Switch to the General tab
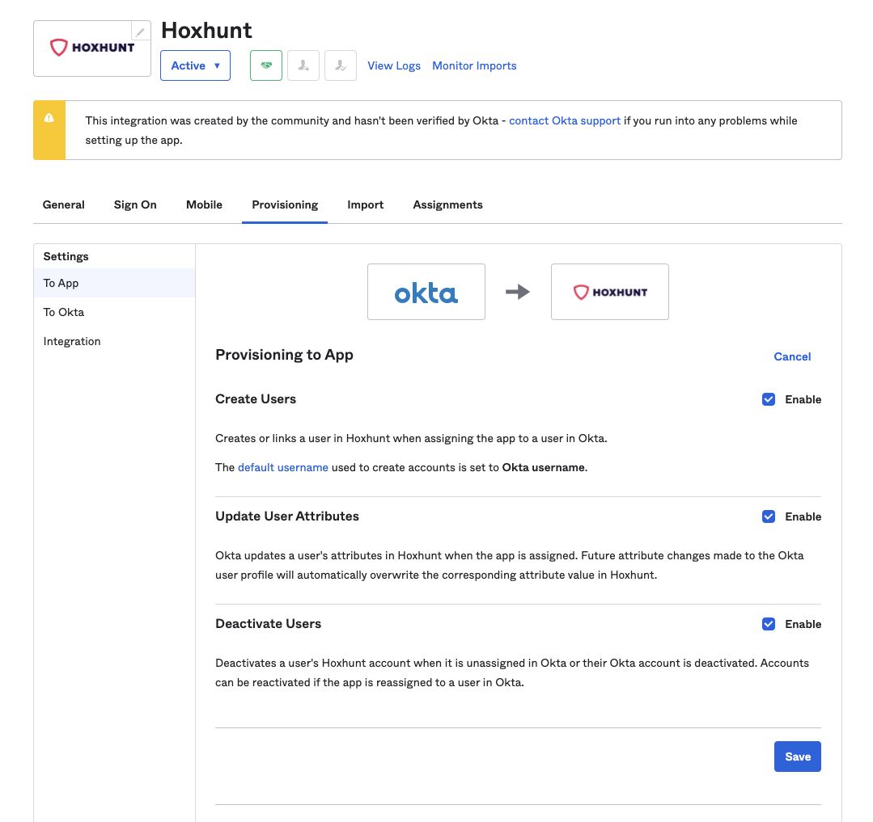Screen dimensions: 873x822 [x=63, y=204]
